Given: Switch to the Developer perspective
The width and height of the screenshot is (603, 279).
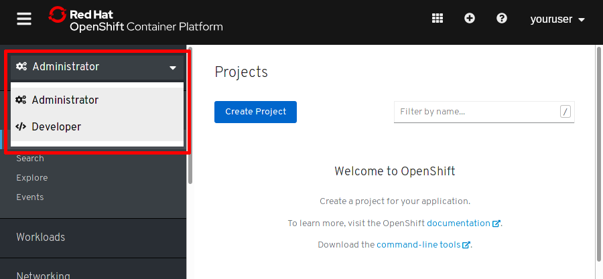Looking at the screenshot, I should tap(97, 126).
